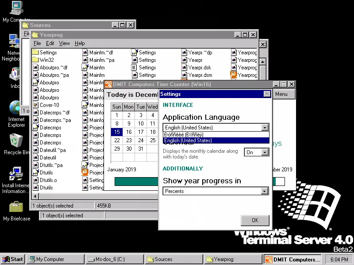Confirm settings with the OK button
The height and width of the screenshot is (265, 354).
coord(255,220)
